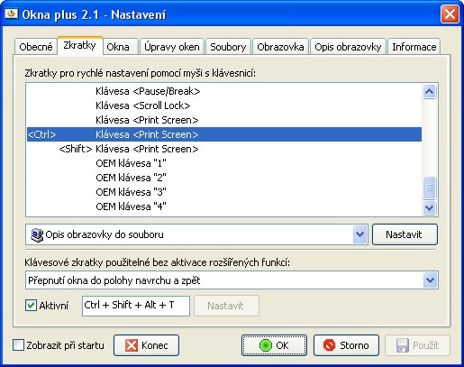This screenshot has height=367, width=464.
Task: Click the floppy disk icon on Použít button
Action: click(402, 345)
